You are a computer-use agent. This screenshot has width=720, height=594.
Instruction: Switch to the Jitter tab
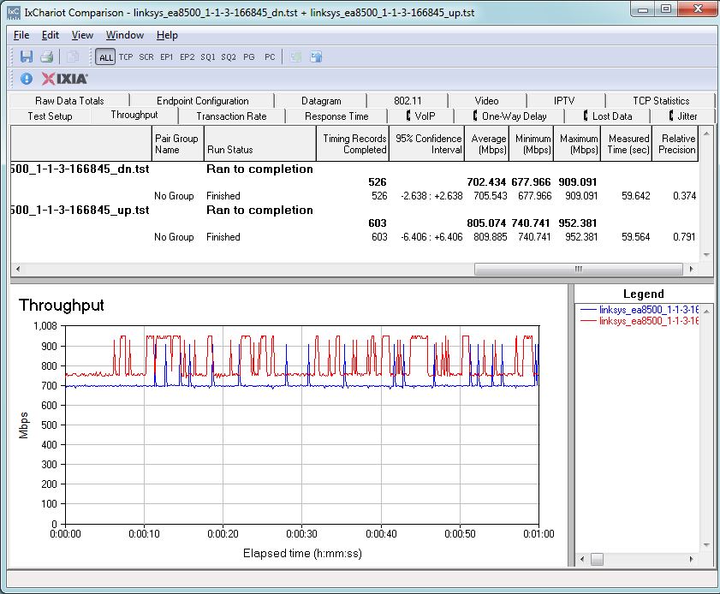coord(683,116)
